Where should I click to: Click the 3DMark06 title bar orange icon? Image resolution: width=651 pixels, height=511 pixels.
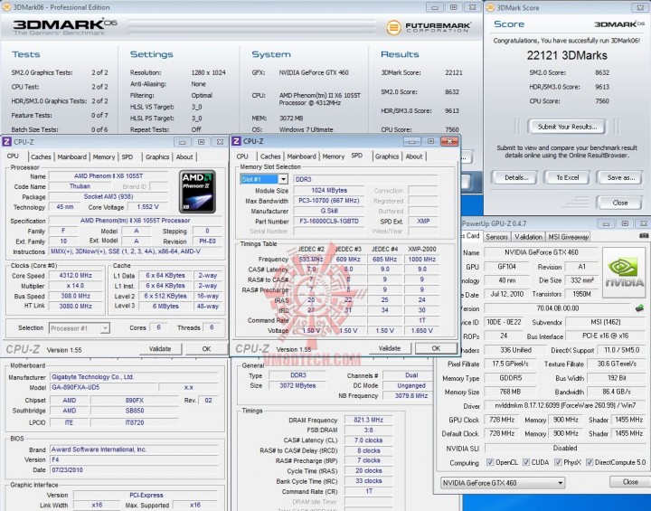pyautogui.click(x=6, y=7)
